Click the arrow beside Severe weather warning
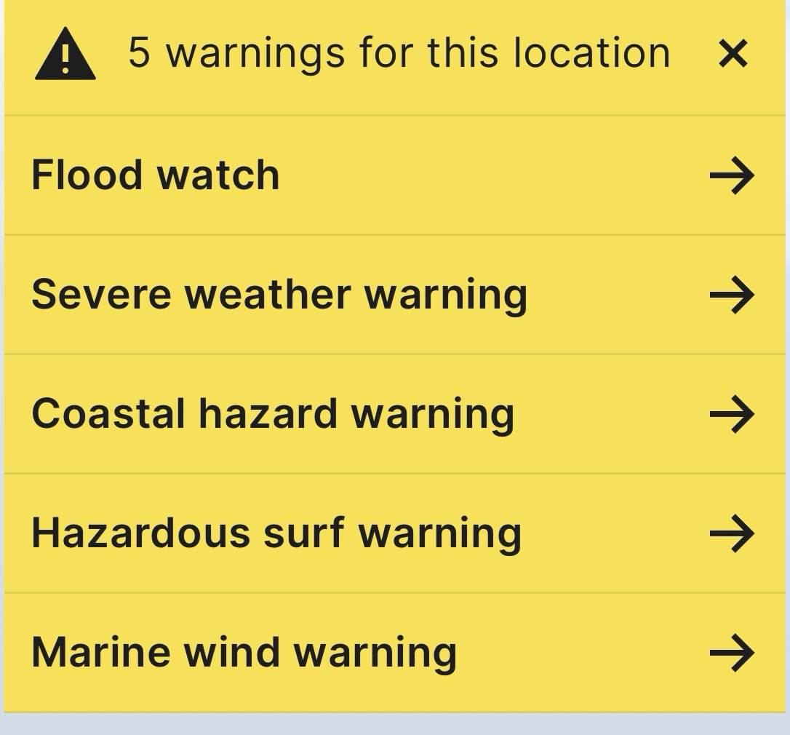Screen dimensions: 790x735 pos(732,295)
